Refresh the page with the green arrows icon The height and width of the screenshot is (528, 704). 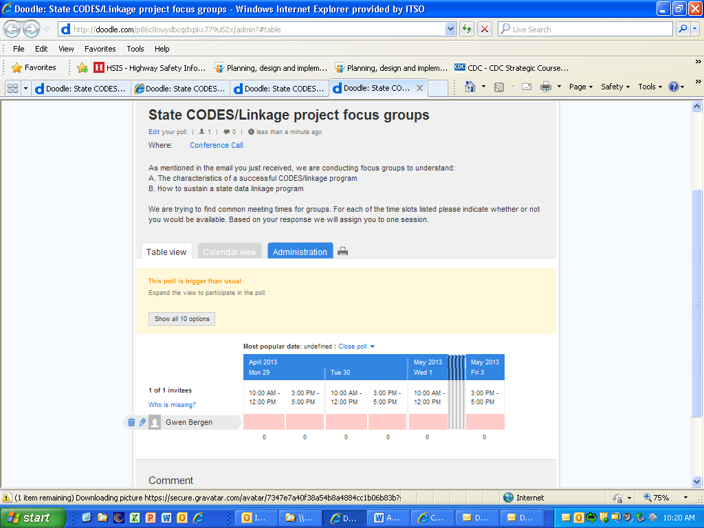tap(467, 29)
